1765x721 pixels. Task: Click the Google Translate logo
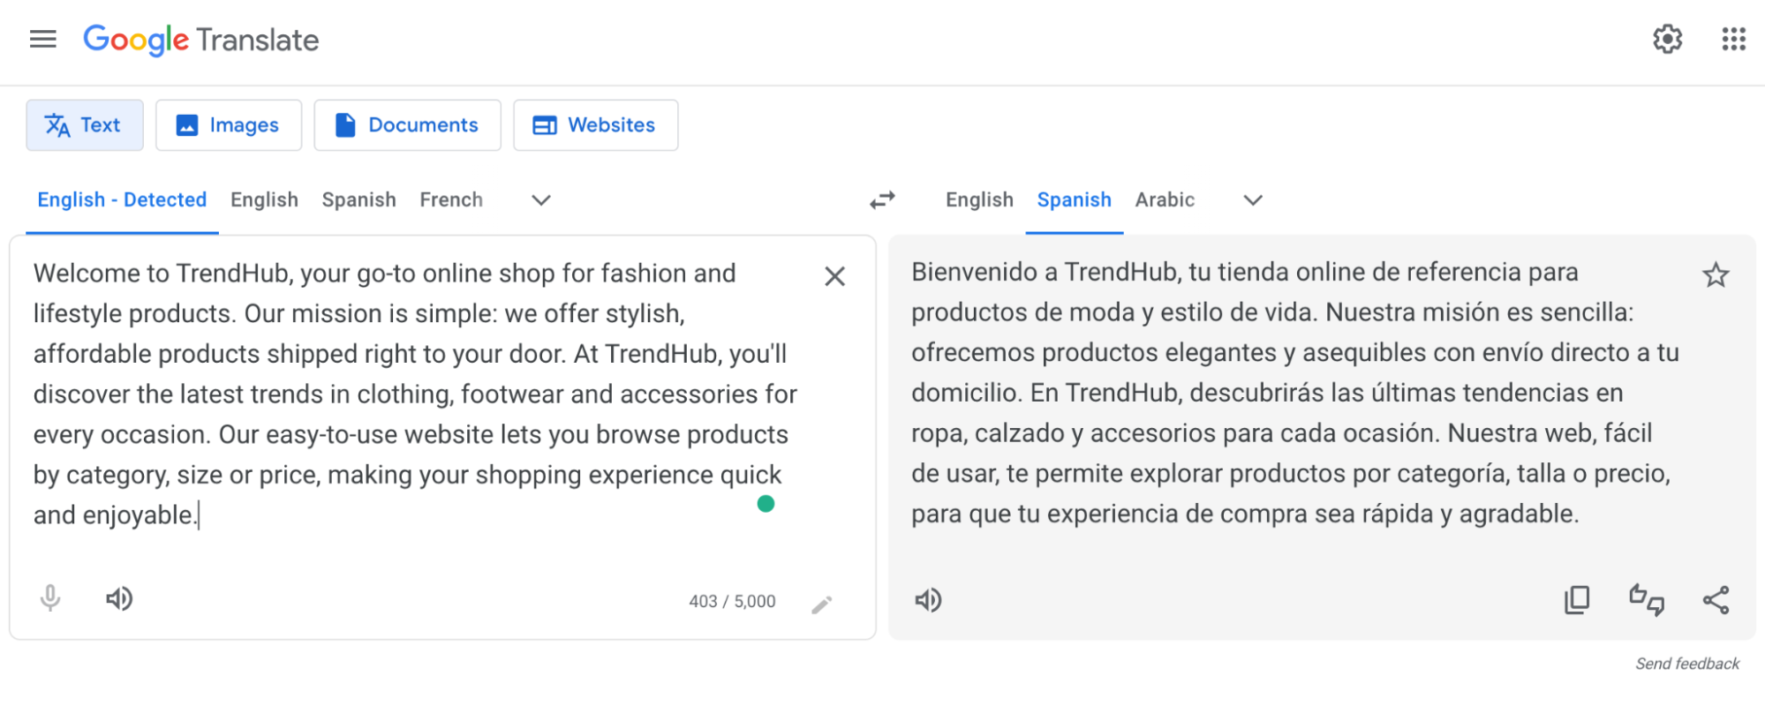pos(200,40)
